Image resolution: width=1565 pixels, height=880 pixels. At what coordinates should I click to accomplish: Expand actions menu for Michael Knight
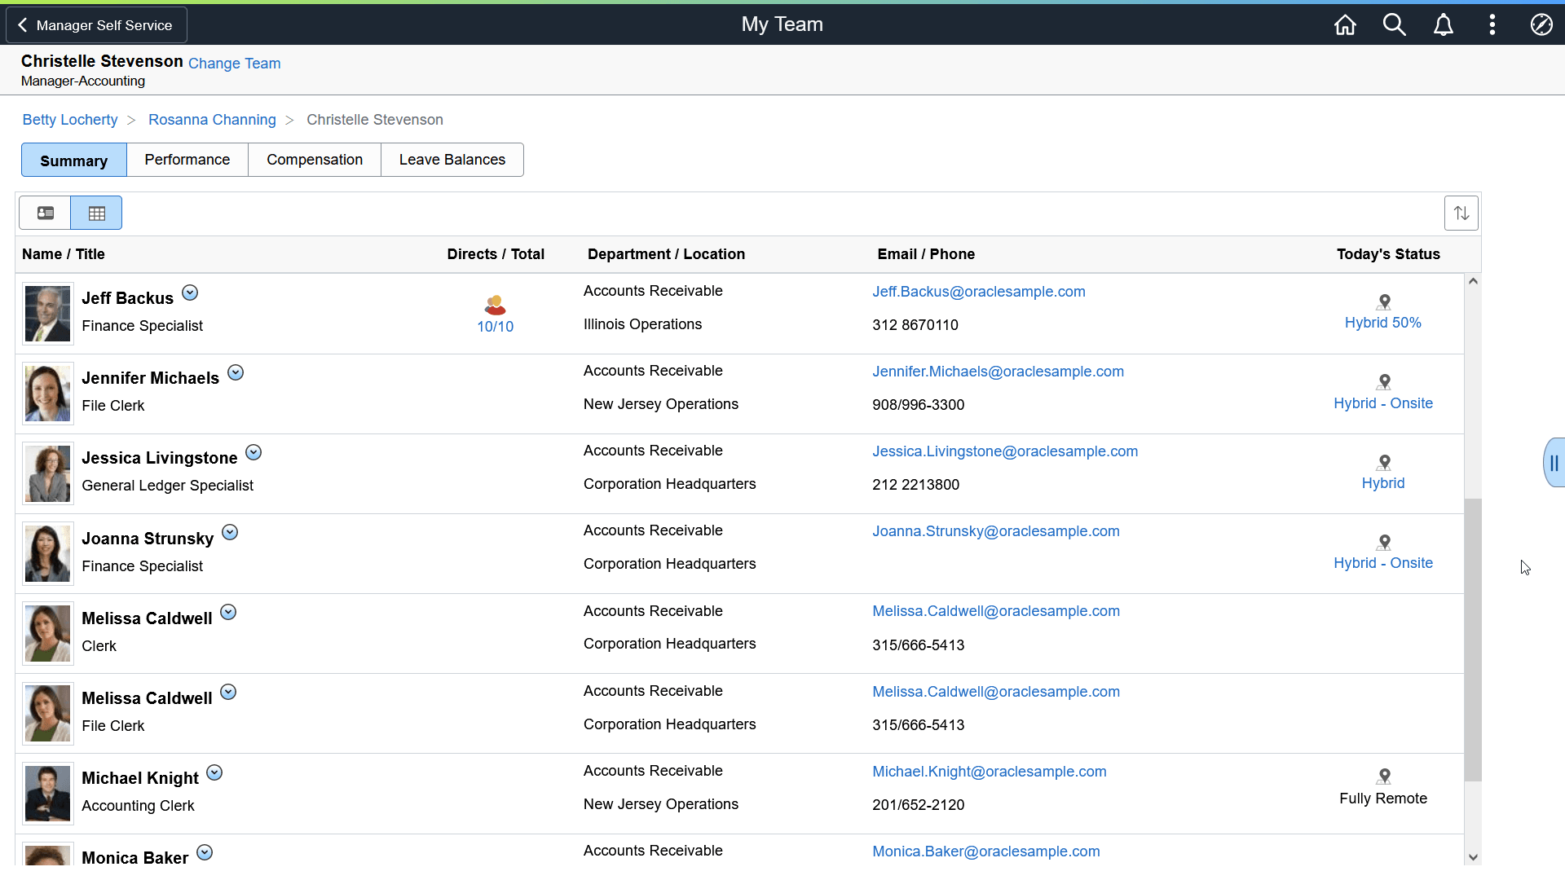pos(214,772)
